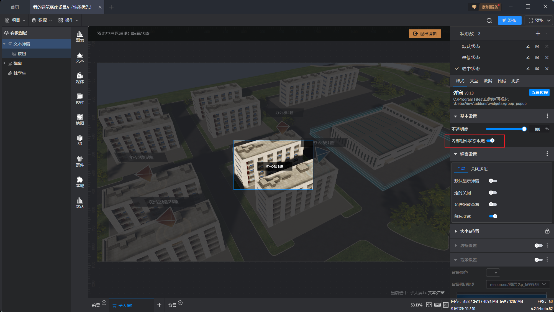The width and height of the screenshot is (554, 312).
Task: Open the 数据 menu in top toolbar
Action: (42, 20)
